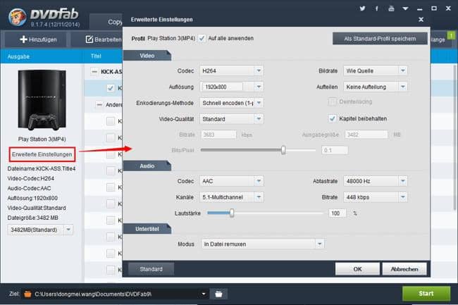
Task: Browse the target folder icon
Action: [x=218, y=294]
